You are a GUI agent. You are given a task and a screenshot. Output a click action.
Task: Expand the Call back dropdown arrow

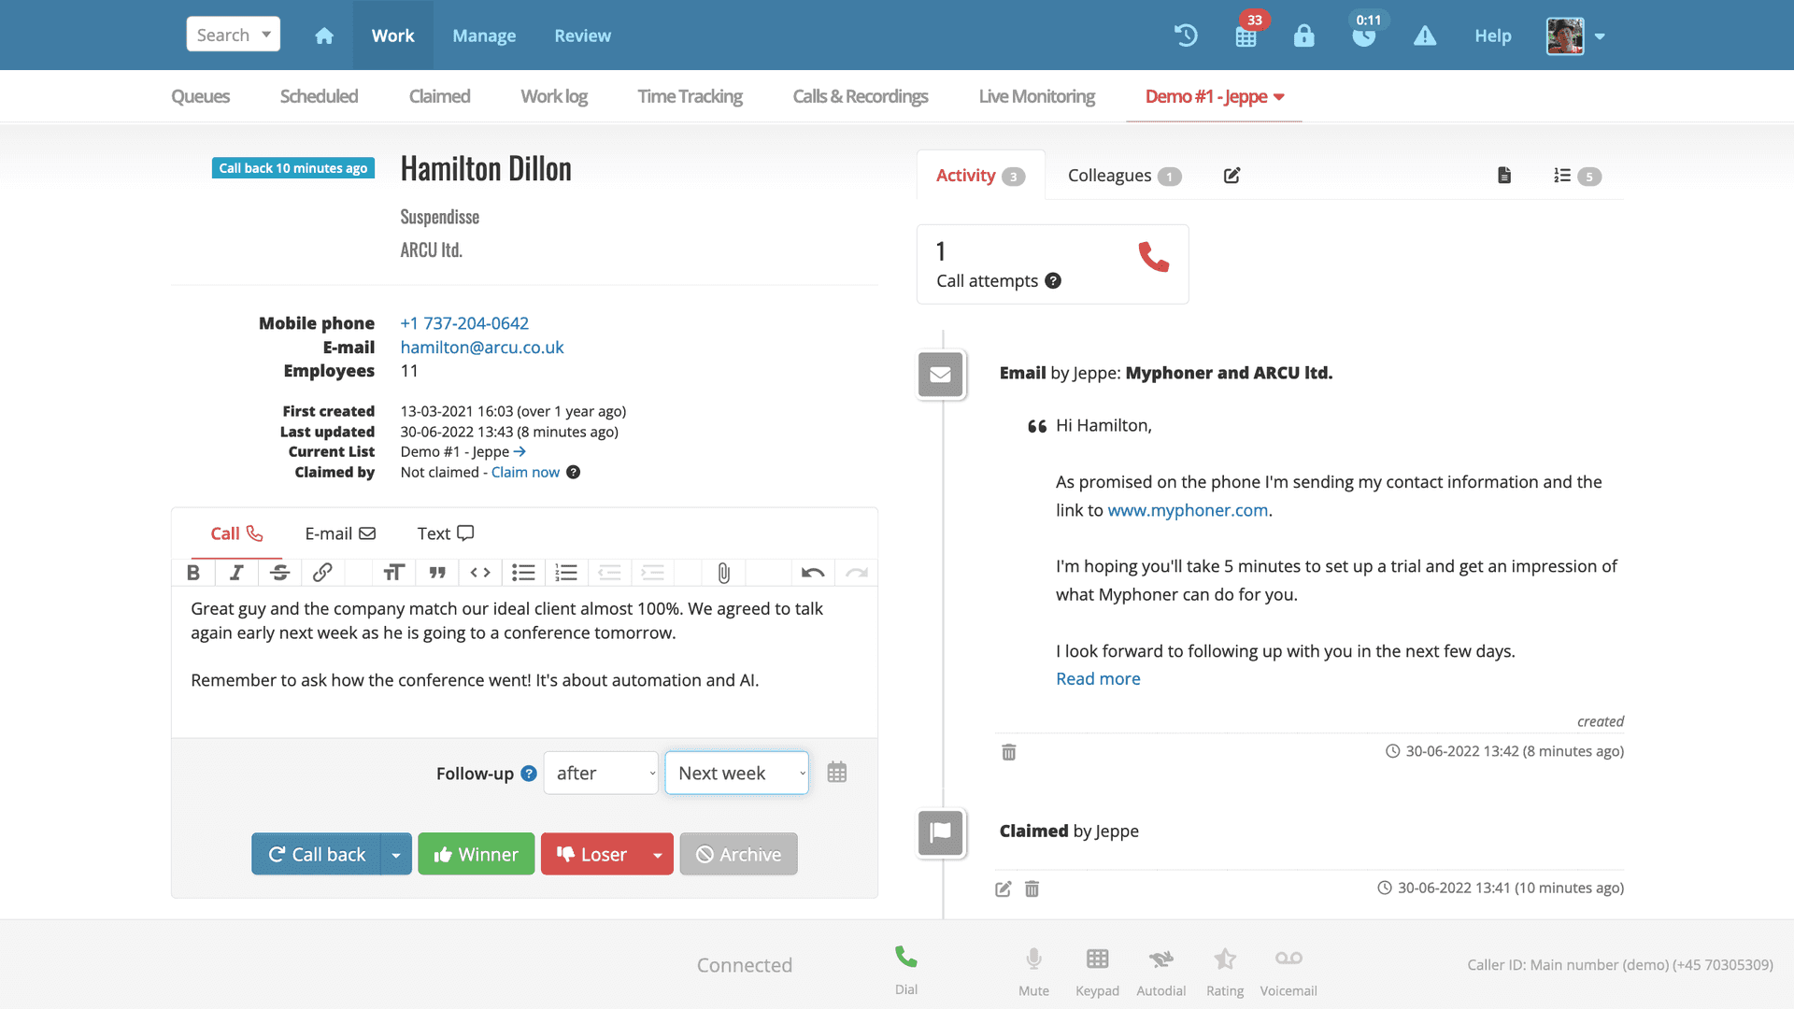click(x=397, y=854)
